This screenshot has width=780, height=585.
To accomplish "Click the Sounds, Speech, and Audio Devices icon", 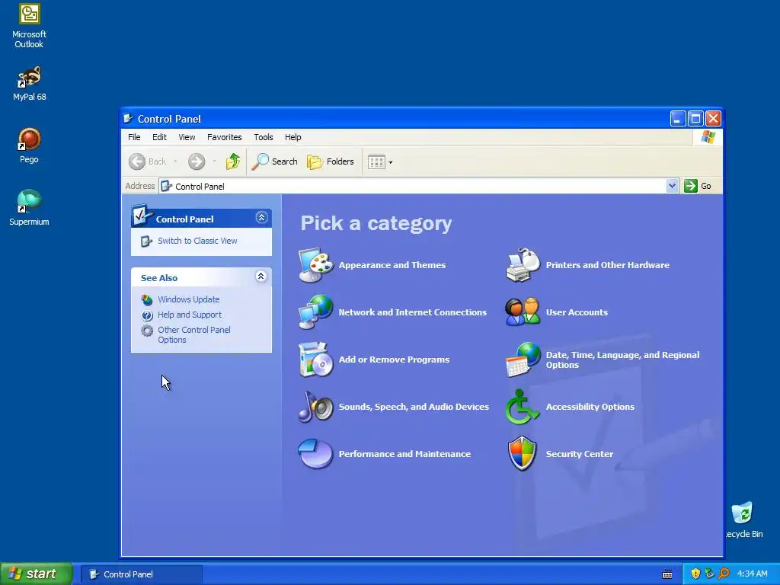I will [x=315, y=407].
